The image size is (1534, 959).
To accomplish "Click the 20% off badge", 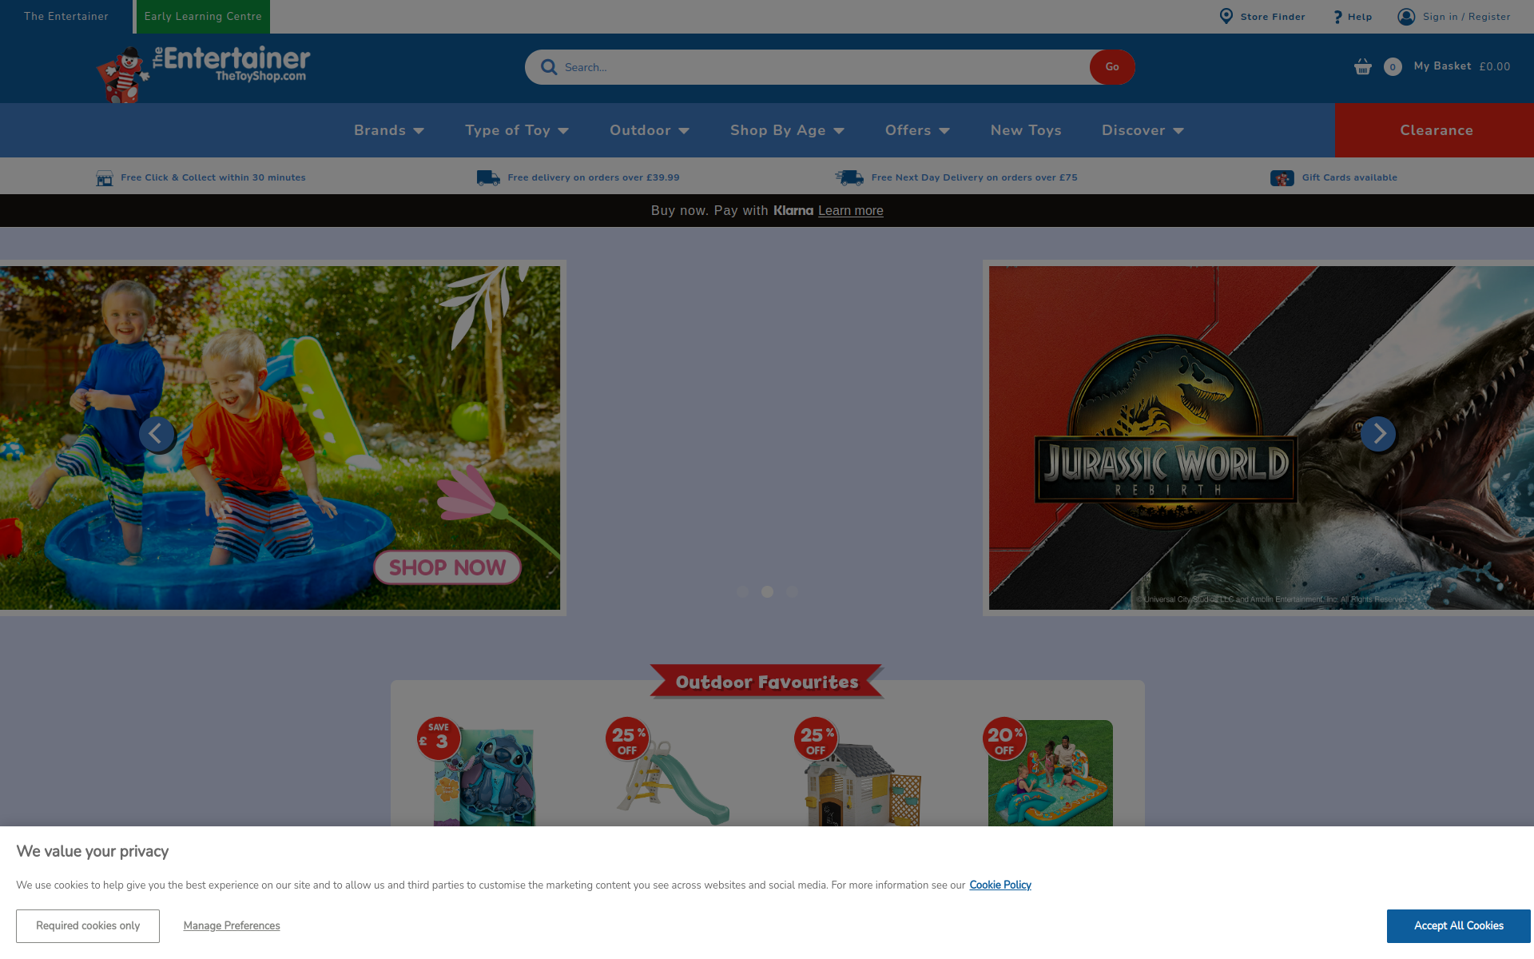I will [x=1004, y=738].
